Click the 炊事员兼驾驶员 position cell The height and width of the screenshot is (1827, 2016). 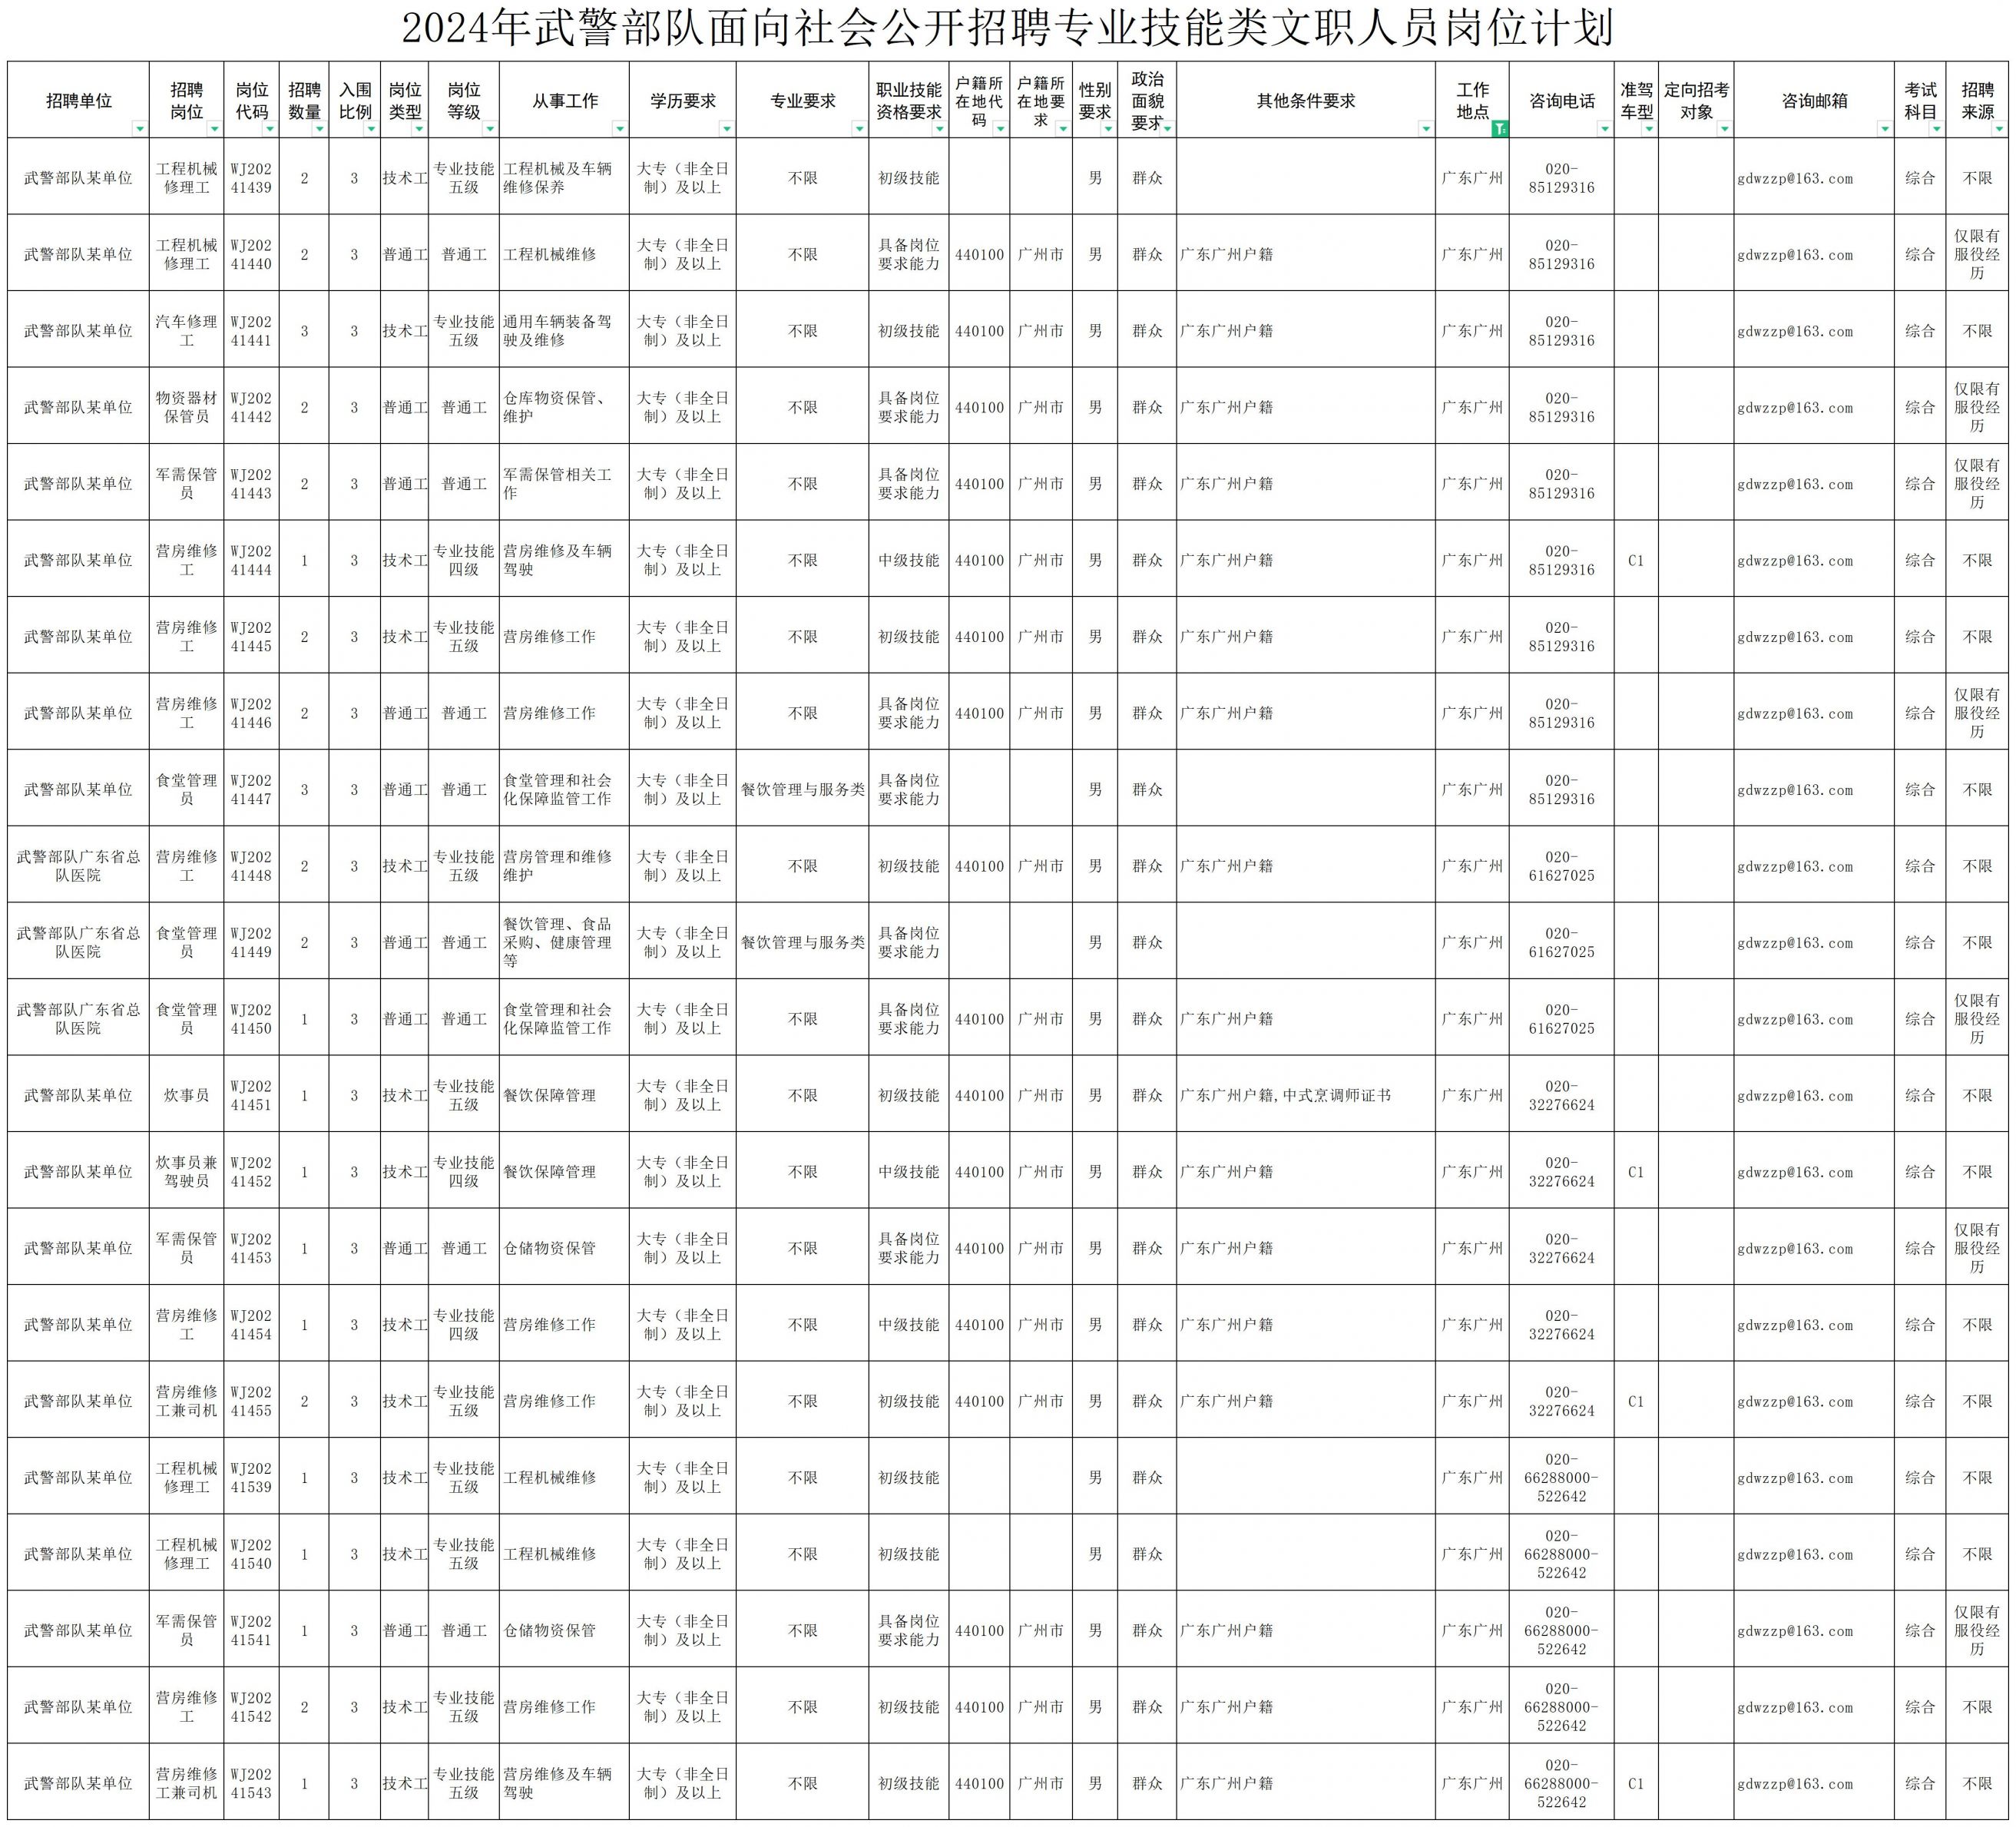187,1172
